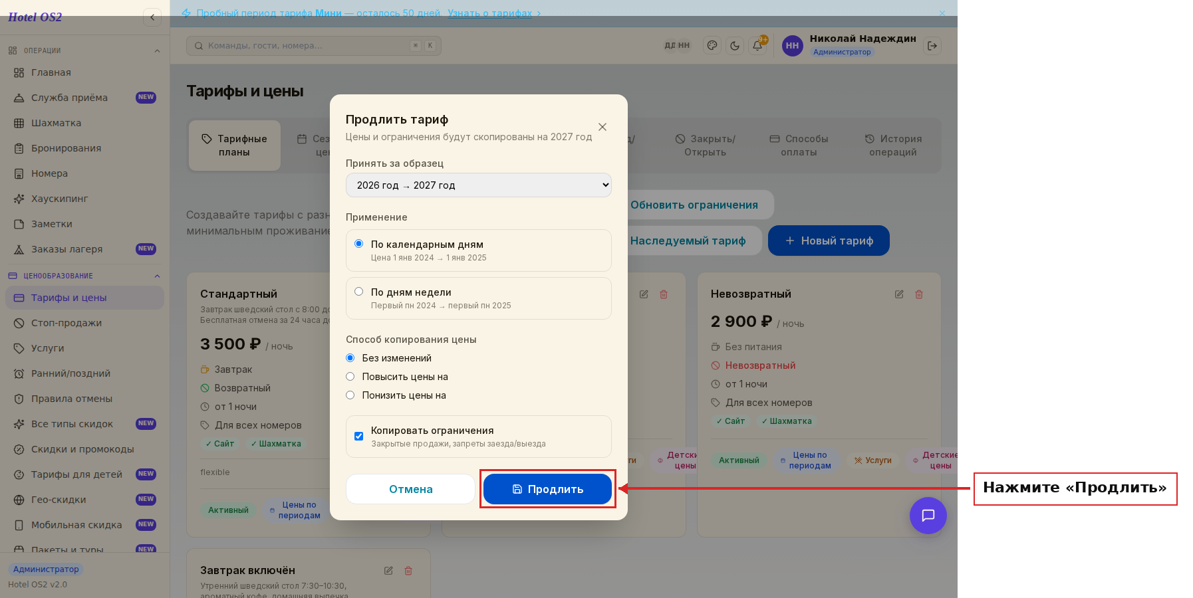Collapse the ЦЕНООБРАЗОВАНИЕ section
1193x598 pixels.
[157, 276]
